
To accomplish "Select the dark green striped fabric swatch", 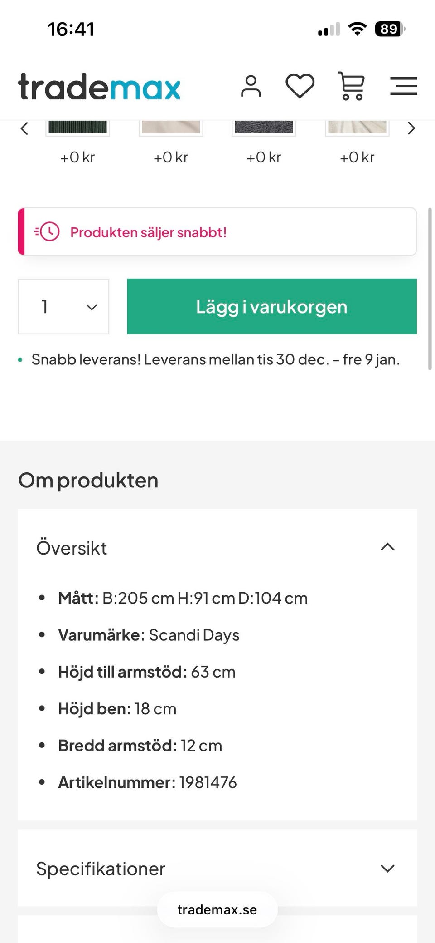I will click(77, 127).
